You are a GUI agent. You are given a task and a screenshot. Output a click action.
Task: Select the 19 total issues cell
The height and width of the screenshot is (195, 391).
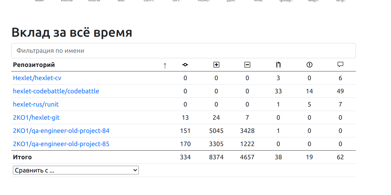tap(310, 157)
